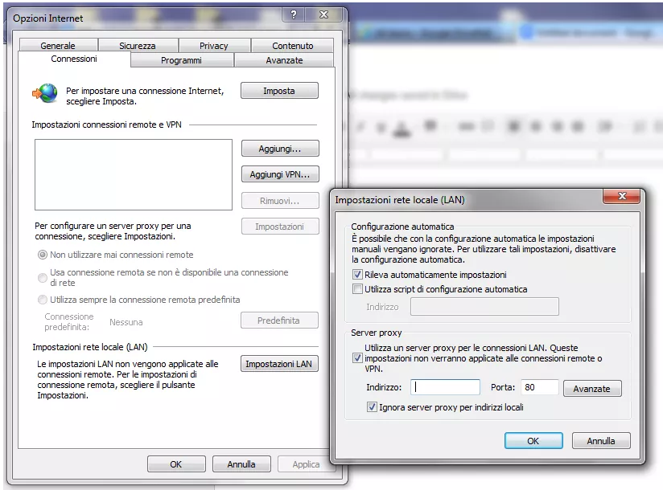Screen dimensions: 663x490
Task: Switch to the Generale tab
Action: pyautogui.click(x=57, y=45)
